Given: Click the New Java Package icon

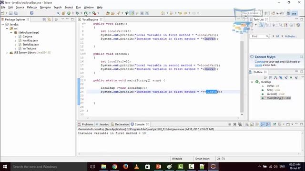Looking at the screenshot, I should pyautogui.click(x=63, y=13).
